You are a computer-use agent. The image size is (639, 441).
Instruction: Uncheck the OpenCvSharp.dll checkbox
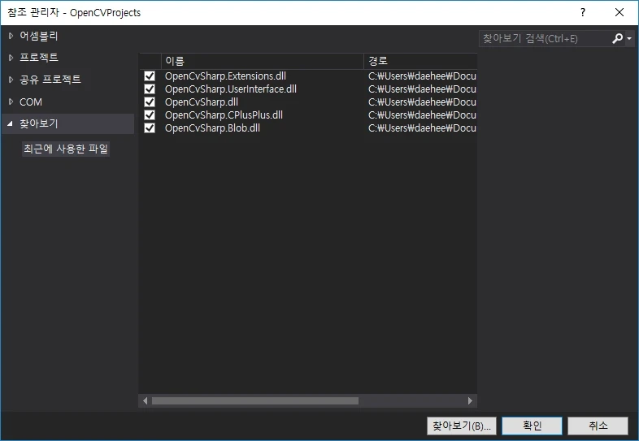(x=150, y=102)
